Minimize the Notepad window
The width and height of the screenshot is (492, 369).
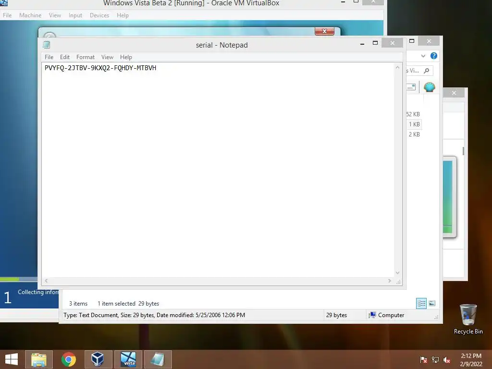[x=362, y=44]
